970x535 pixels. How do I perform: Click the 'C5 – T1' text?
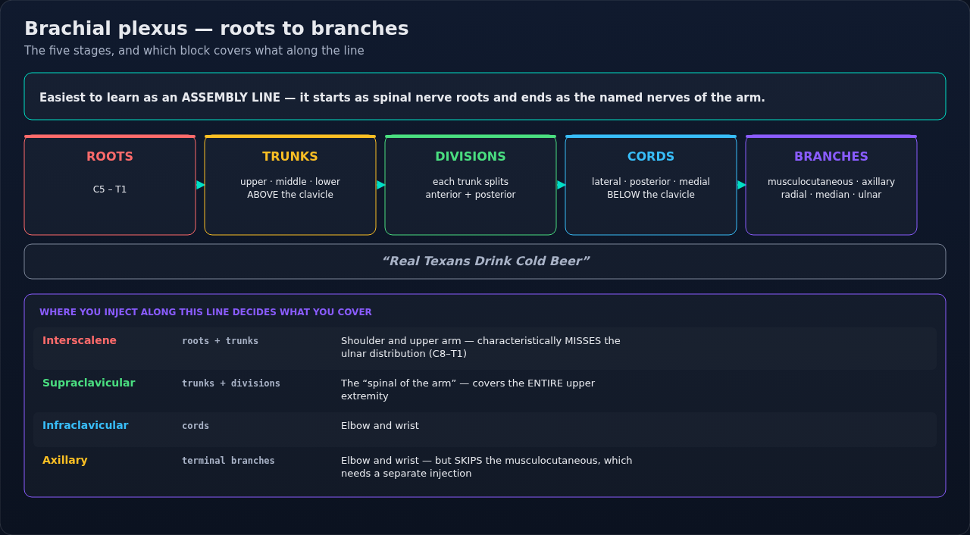pyautogui.click(x=110, y=189)
